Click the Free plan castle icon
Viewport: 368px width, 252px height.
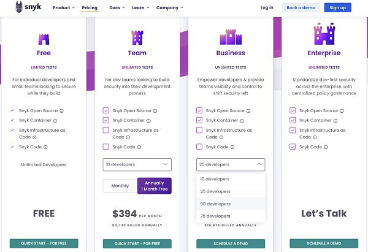(x=44, y=40)
